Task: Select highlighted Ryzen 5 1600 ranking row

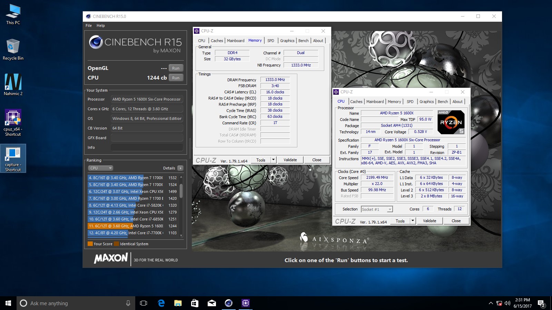Action: click(133, 226)
